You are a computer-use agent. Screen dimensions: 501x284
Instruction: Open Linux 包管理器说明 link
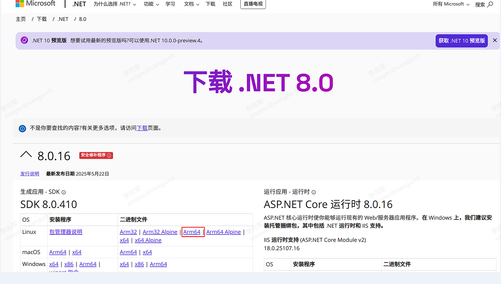[66, 232]
